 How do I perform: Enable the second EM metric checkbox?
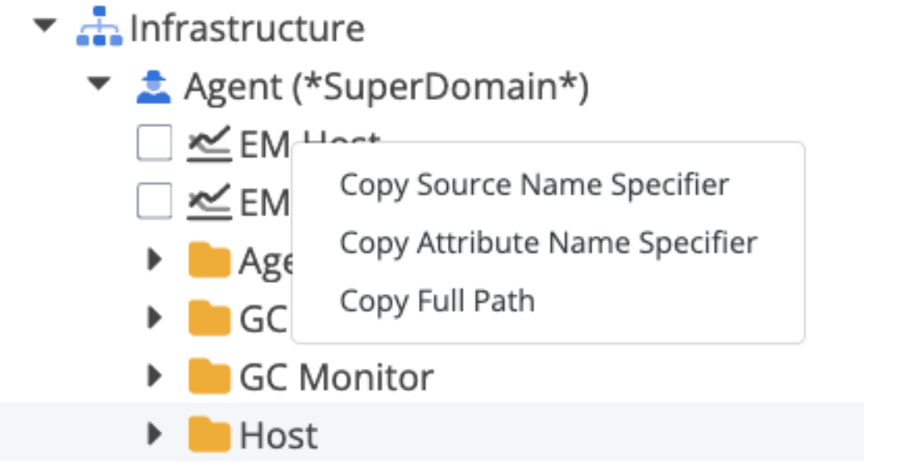pyautogui.click(x=155, y=202)
